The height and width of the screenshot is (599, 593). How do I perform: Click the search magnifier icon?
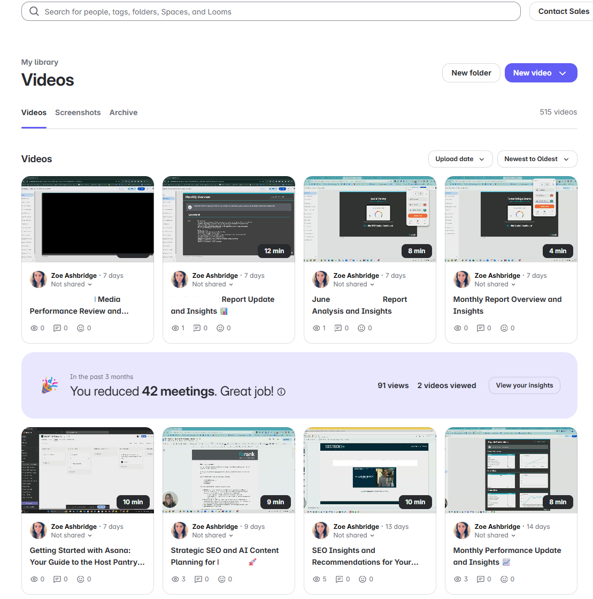34,12
